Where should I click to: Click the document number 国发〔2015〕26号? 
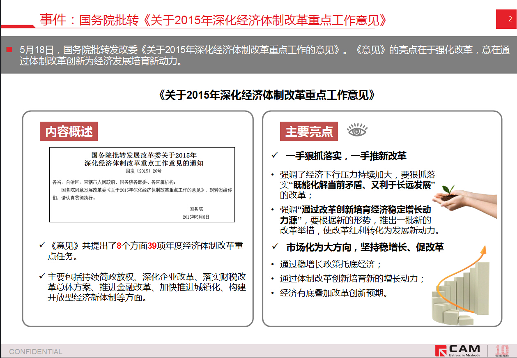tap(143, 171)
